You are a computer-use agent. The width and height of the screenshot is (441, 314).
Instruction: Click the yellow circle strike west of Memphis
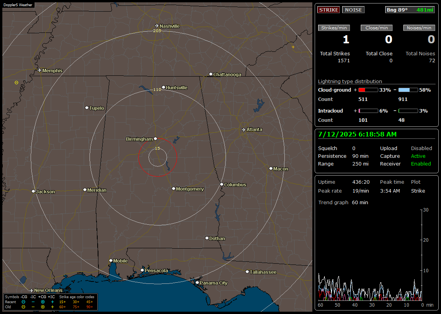tap(16, 82)
